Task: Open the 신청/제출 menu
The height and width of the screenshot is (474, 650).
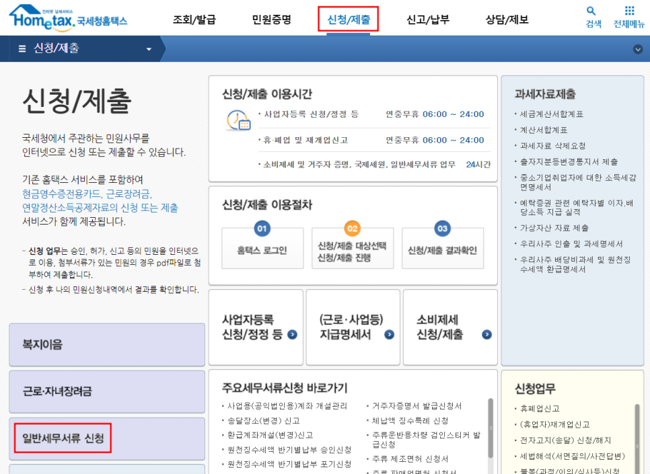Action: point(349,19)
